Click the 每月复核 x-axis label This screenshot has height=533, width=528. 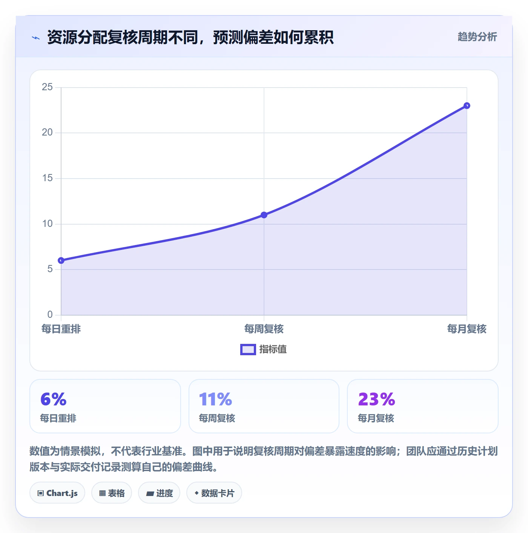coord(467,329)
